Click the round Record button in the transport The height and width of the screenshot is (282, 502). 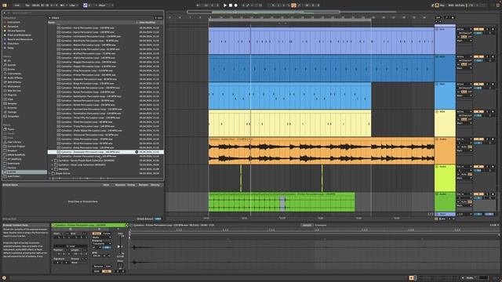click(236, 5)
